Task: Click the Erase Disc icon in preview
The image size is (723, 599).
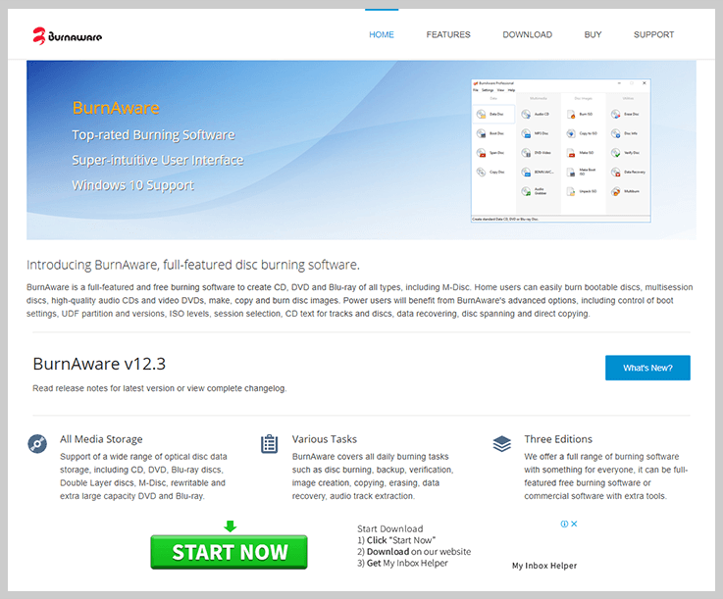Action: (x=616, y=115)
